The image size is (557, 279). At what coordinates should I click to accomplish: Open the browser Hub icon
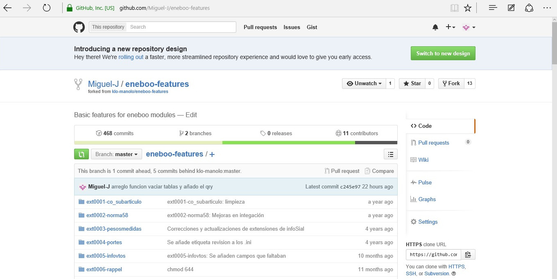tap(493, 8)
